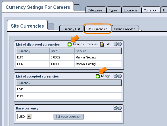This screenshot has width=167, height=126.
Task: Collapse the Base currency panel with minus icon
Action: (x=115, y=108)
